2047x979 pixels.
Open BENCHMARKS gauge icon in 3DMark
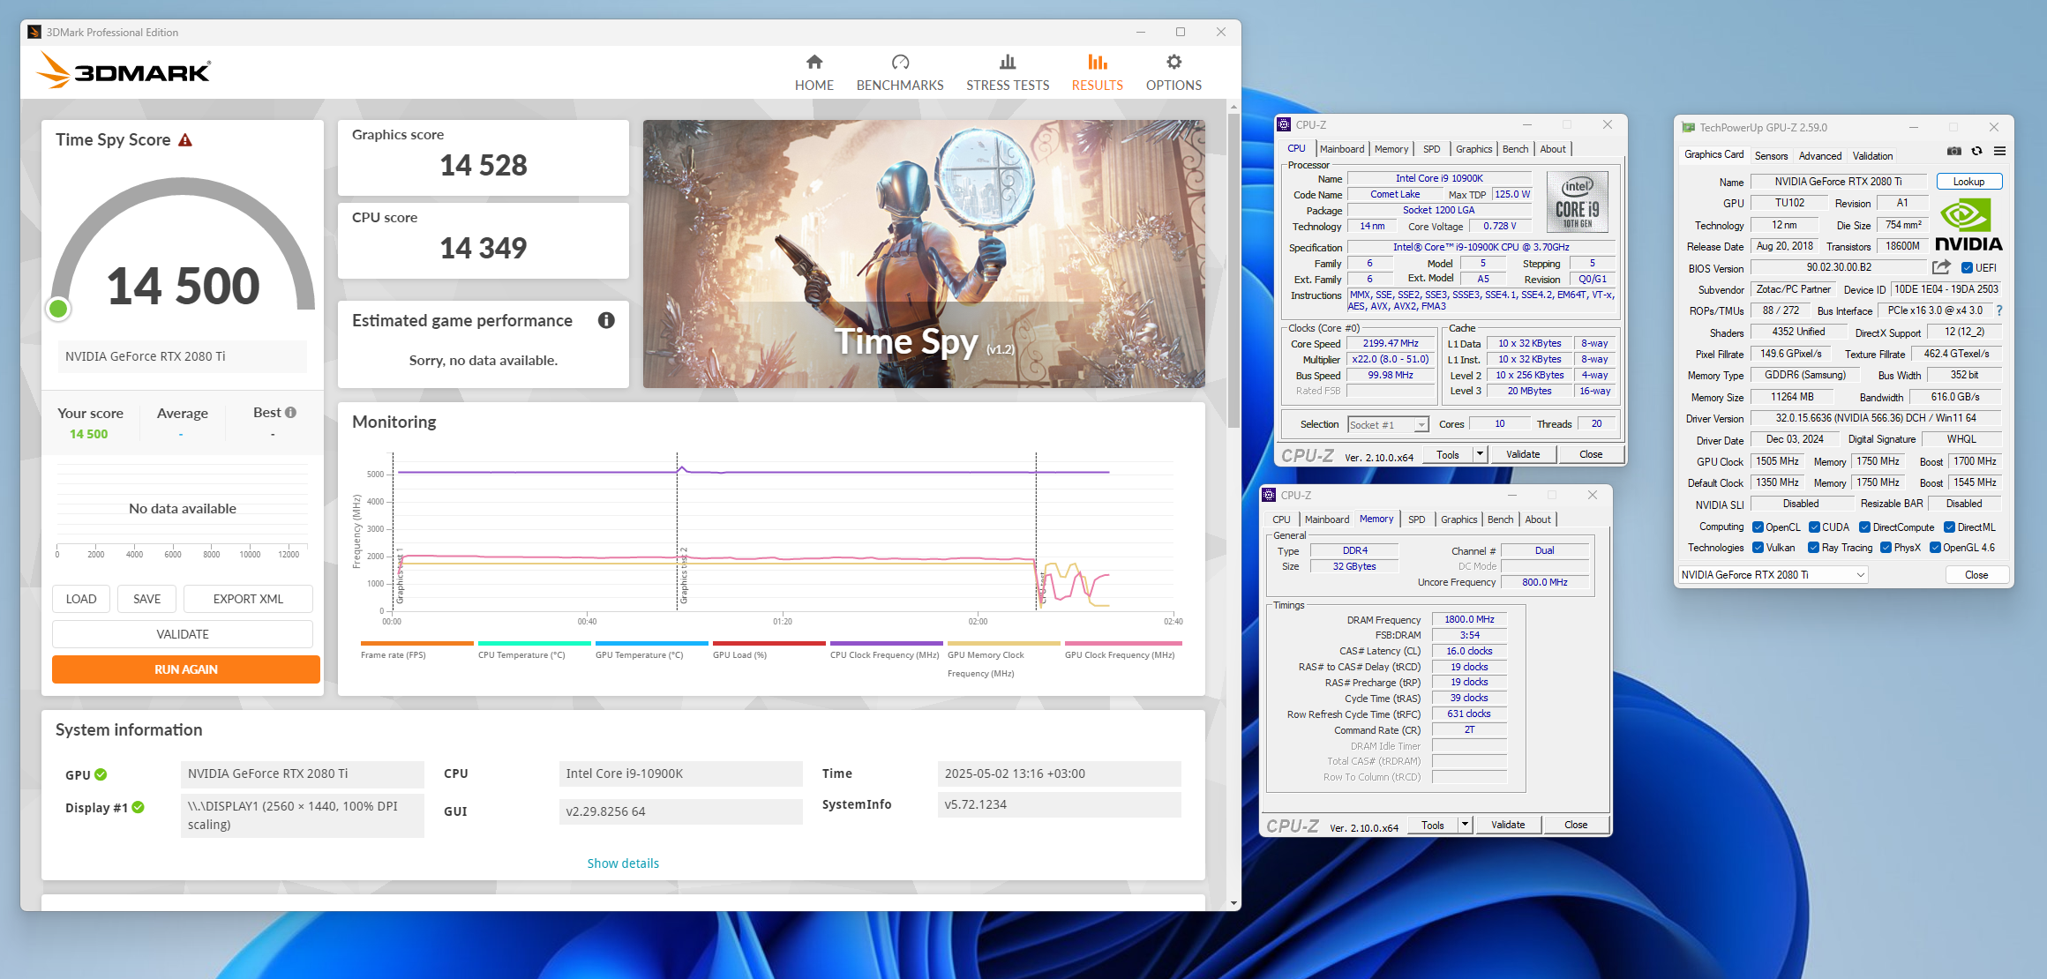click(x=900, y=62)
